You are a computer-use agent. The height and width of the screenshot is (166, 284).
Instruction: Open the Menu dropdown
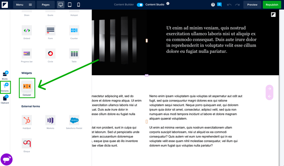(24, 5)
